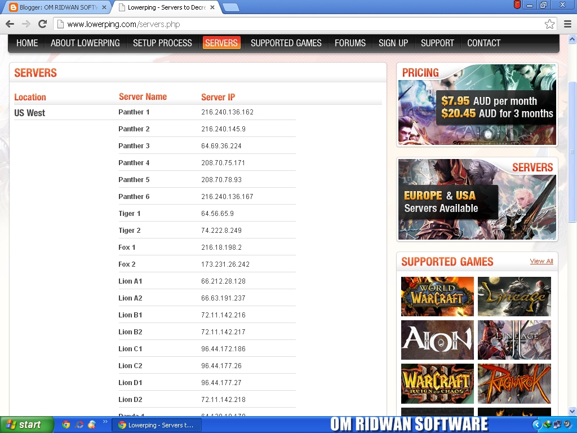The image size is (577, 433).
Task: Click the vertical scrollbar thumb
Action: click(572, 152)
